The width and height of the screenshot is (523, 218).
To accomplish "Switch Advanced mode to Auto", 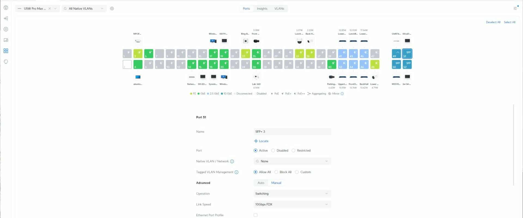I will [261, 183].
